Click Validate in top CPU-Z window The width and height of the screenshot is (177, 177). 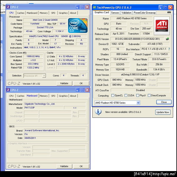tap(64, 83)
